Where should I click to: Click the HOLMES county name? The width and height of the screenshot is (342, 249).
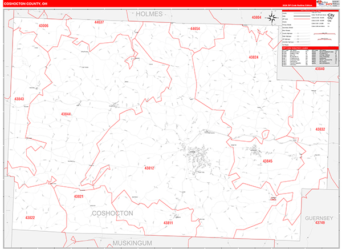coord(149,14)
